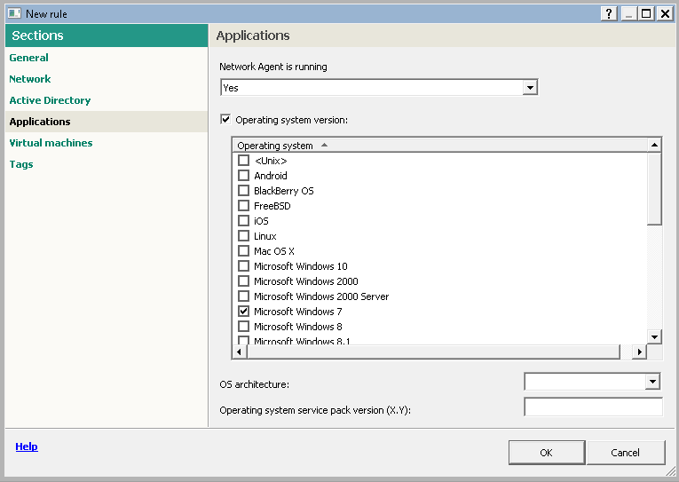
Task: Click the Microsoft Windows 8 row text
Action: (298, 327)
